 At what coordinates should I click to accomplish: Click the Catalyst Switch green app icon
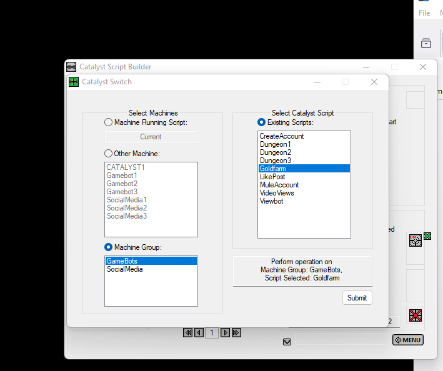74,82
